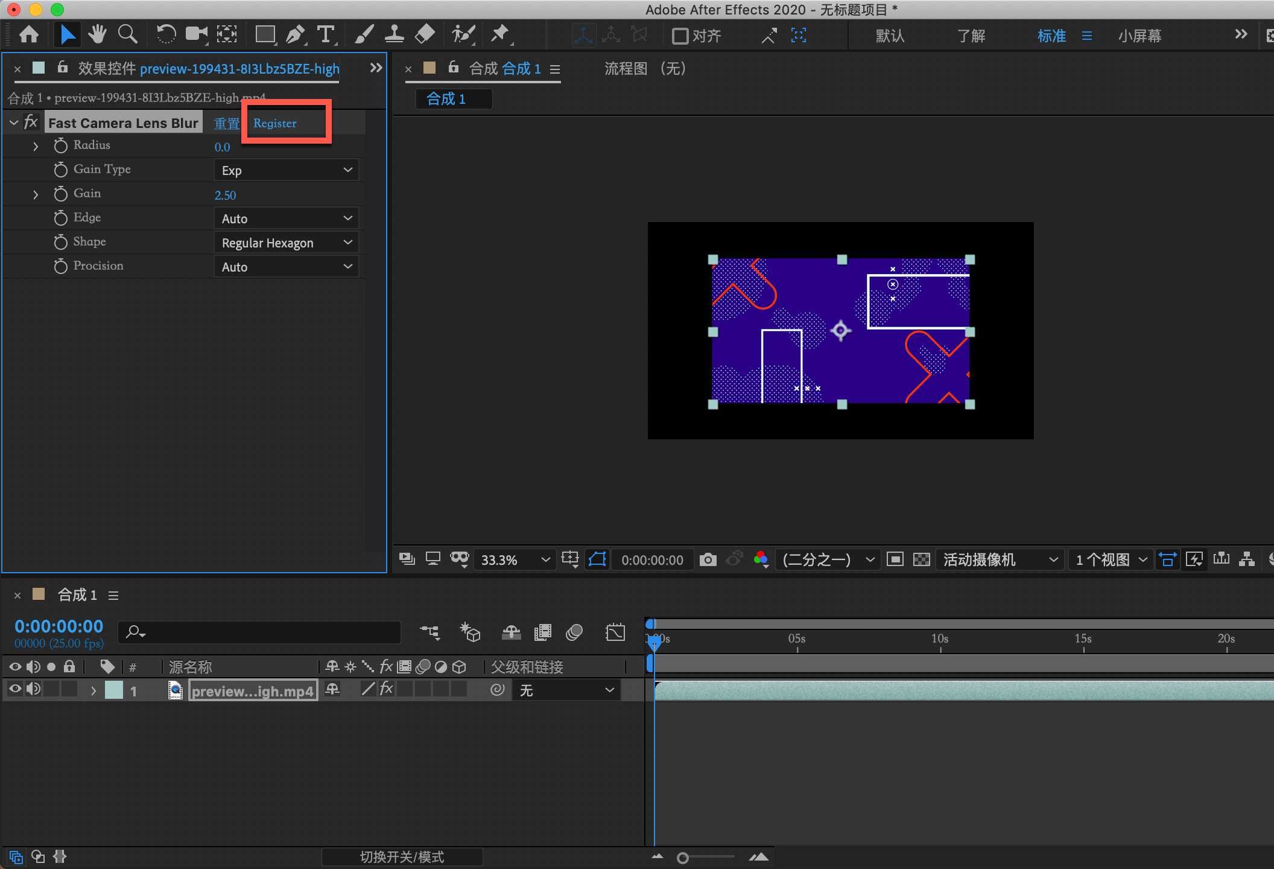1274x869 pixels.
Task: Select the Selection arrow tool
Action: 67,34
